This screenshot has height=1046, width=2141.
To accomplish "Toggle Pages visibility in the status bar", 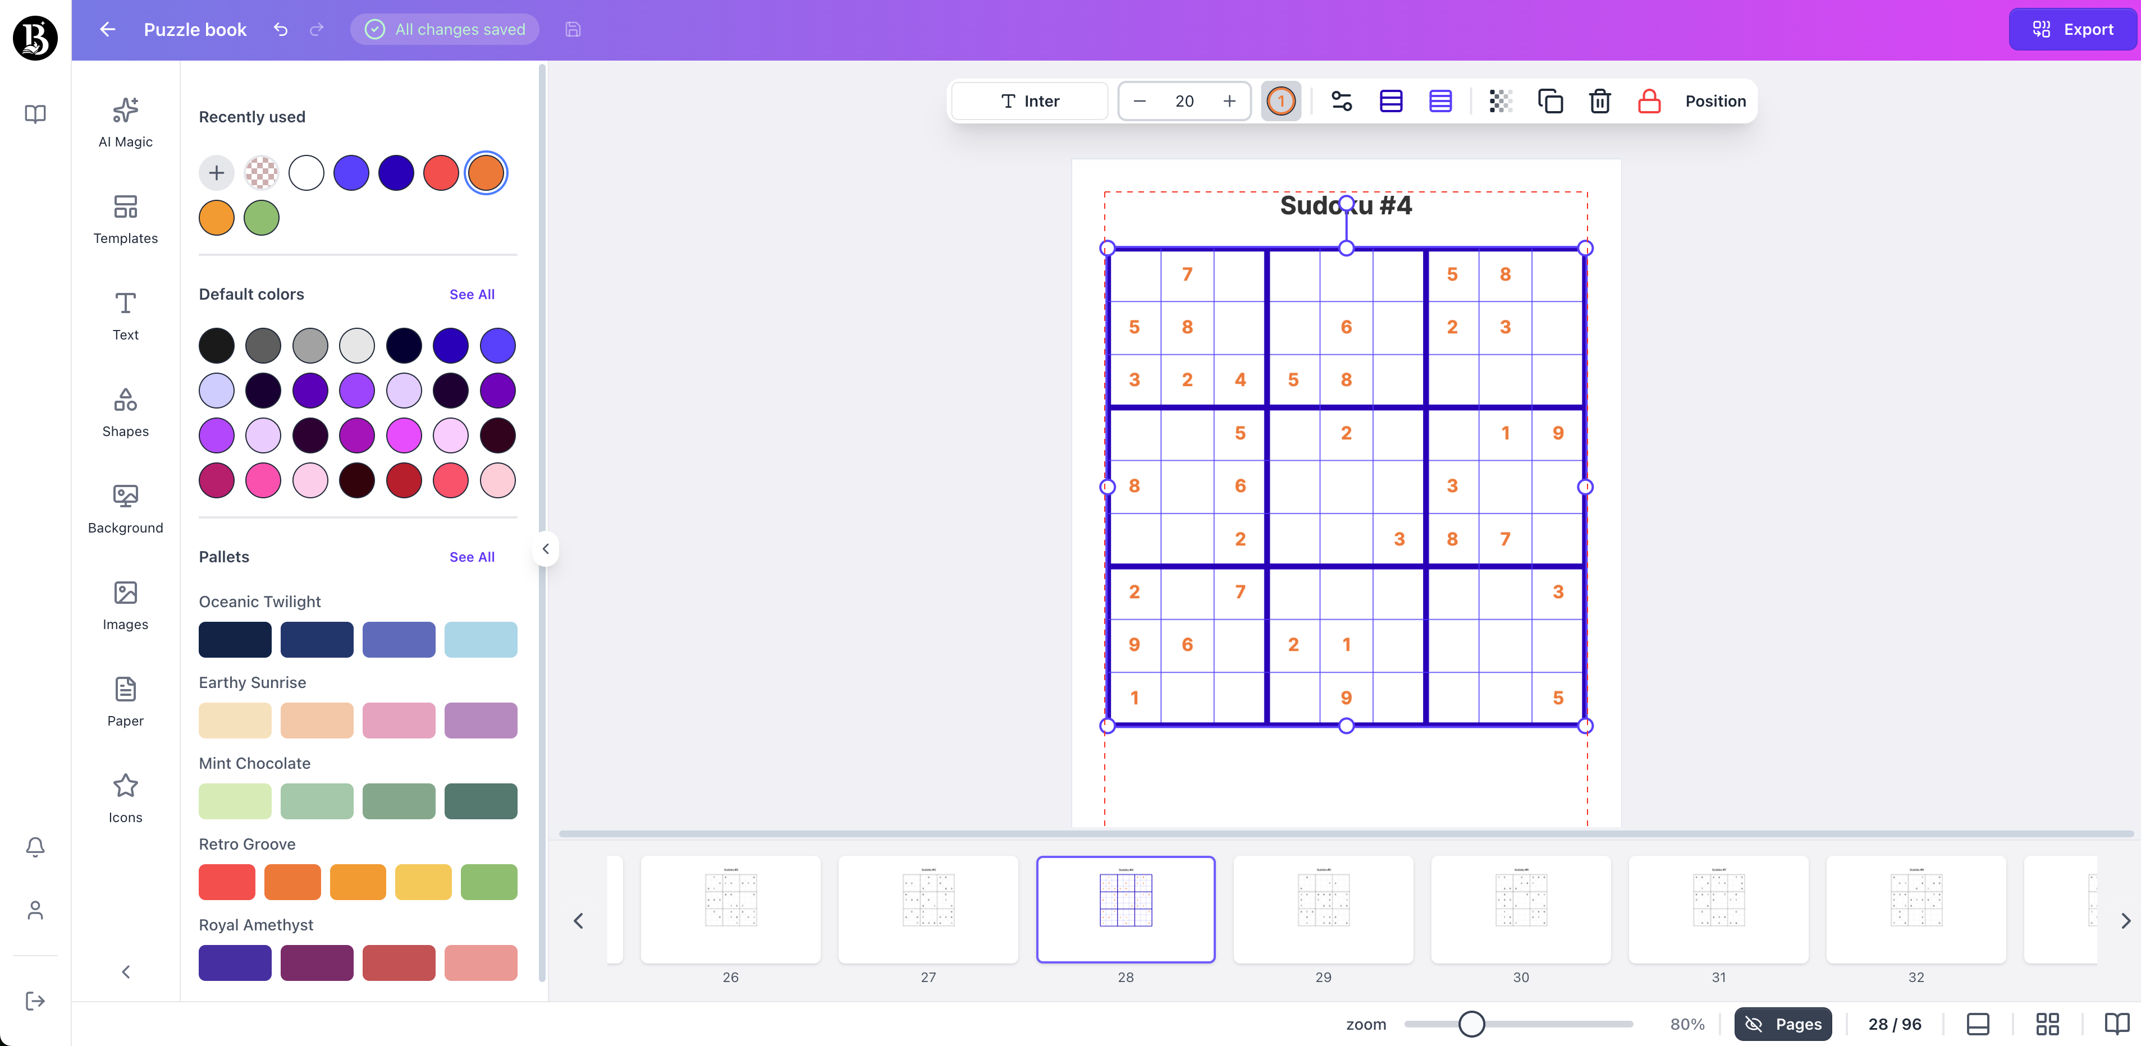I will [x=1783, y=1024].
